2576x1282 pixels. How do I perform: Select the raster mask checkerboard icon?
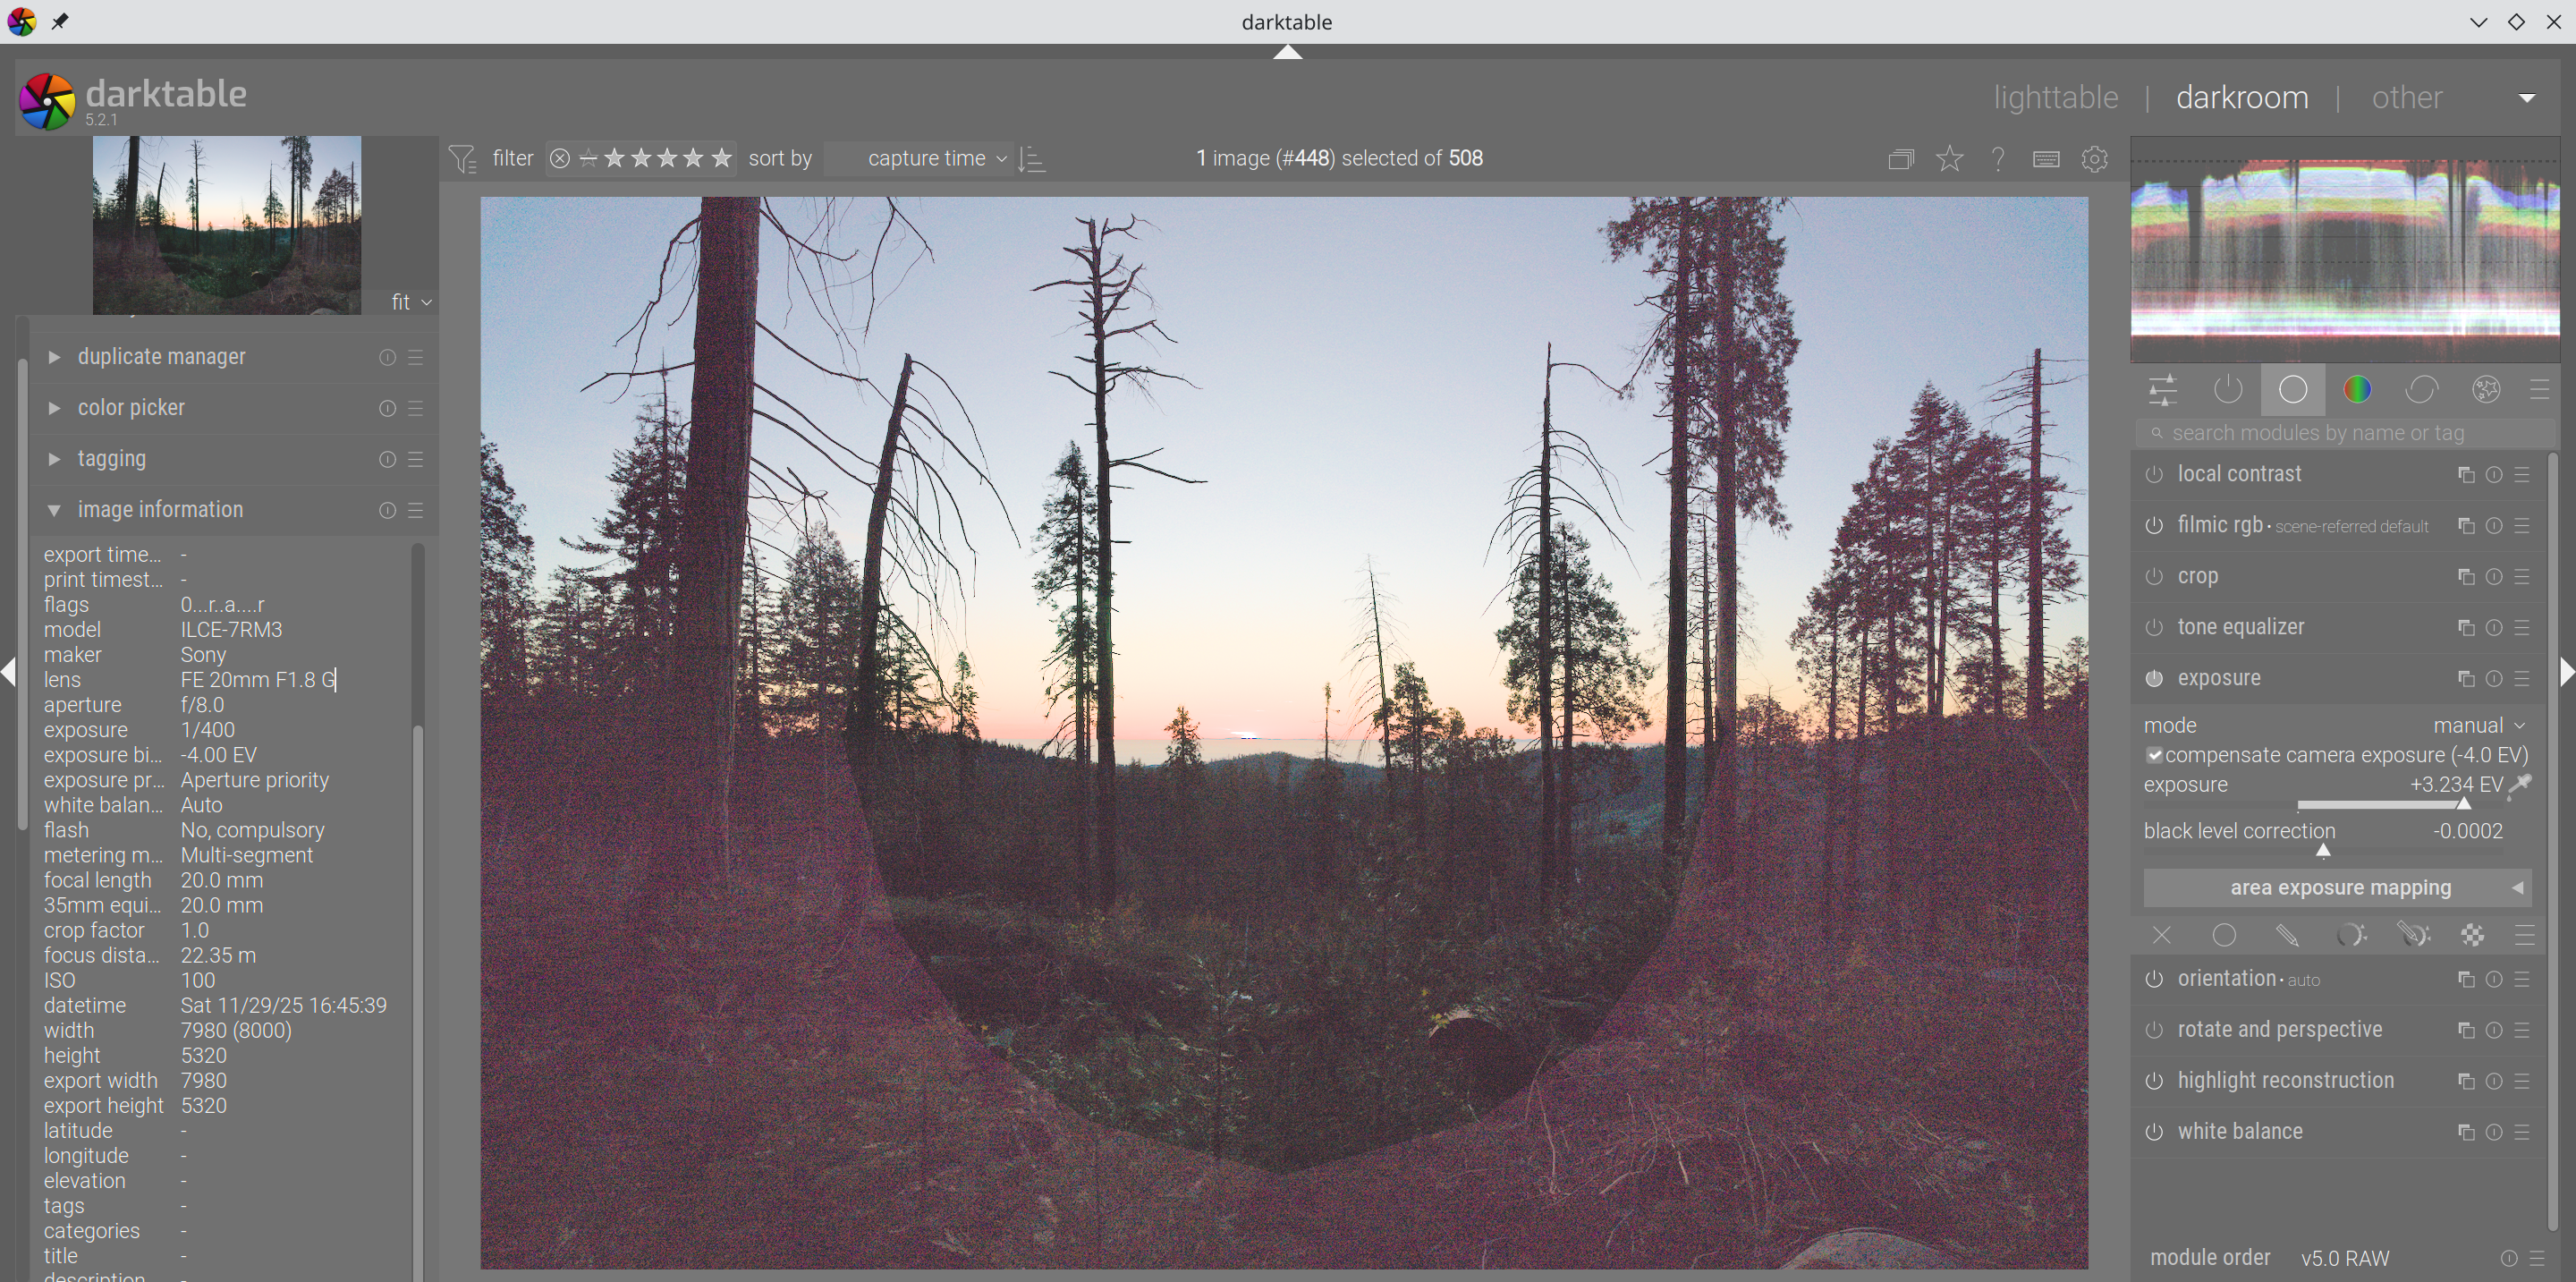point(2472,935)
